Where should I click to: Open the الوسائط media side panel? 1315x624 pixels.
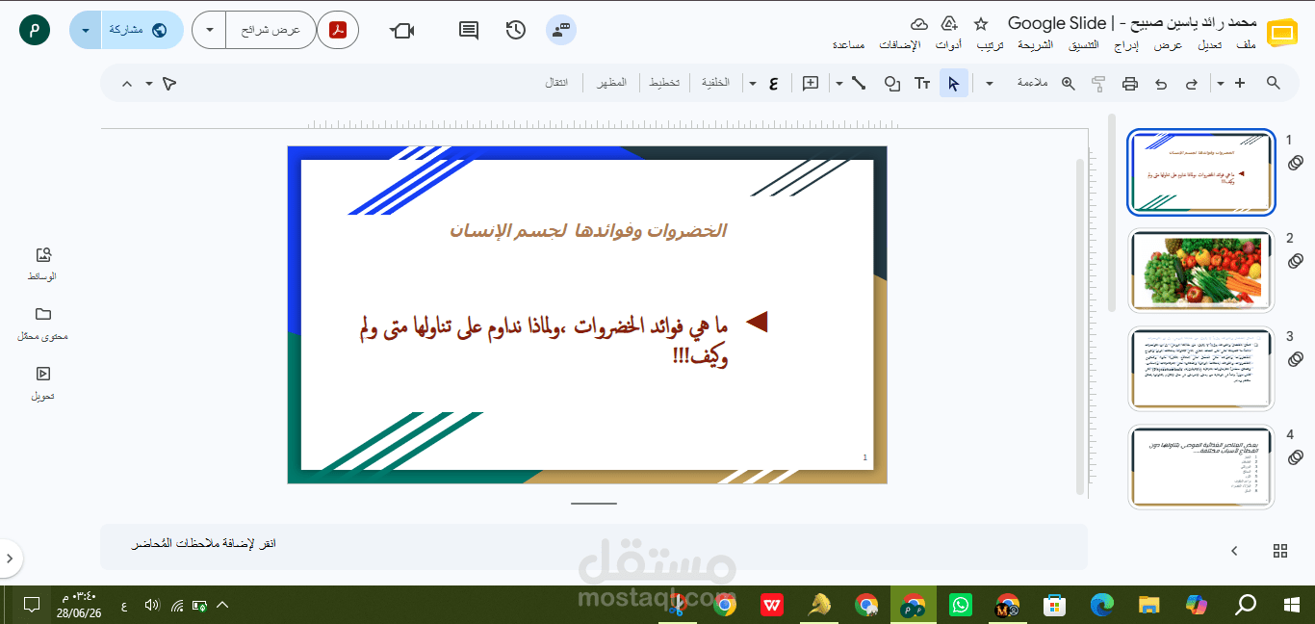pos(42,264)
